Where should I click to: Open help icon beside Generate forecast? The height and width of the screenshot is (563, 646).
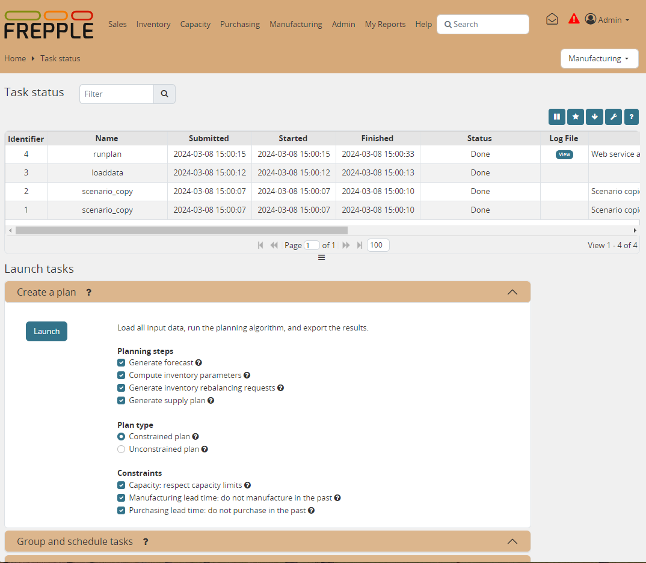point(198,363)
